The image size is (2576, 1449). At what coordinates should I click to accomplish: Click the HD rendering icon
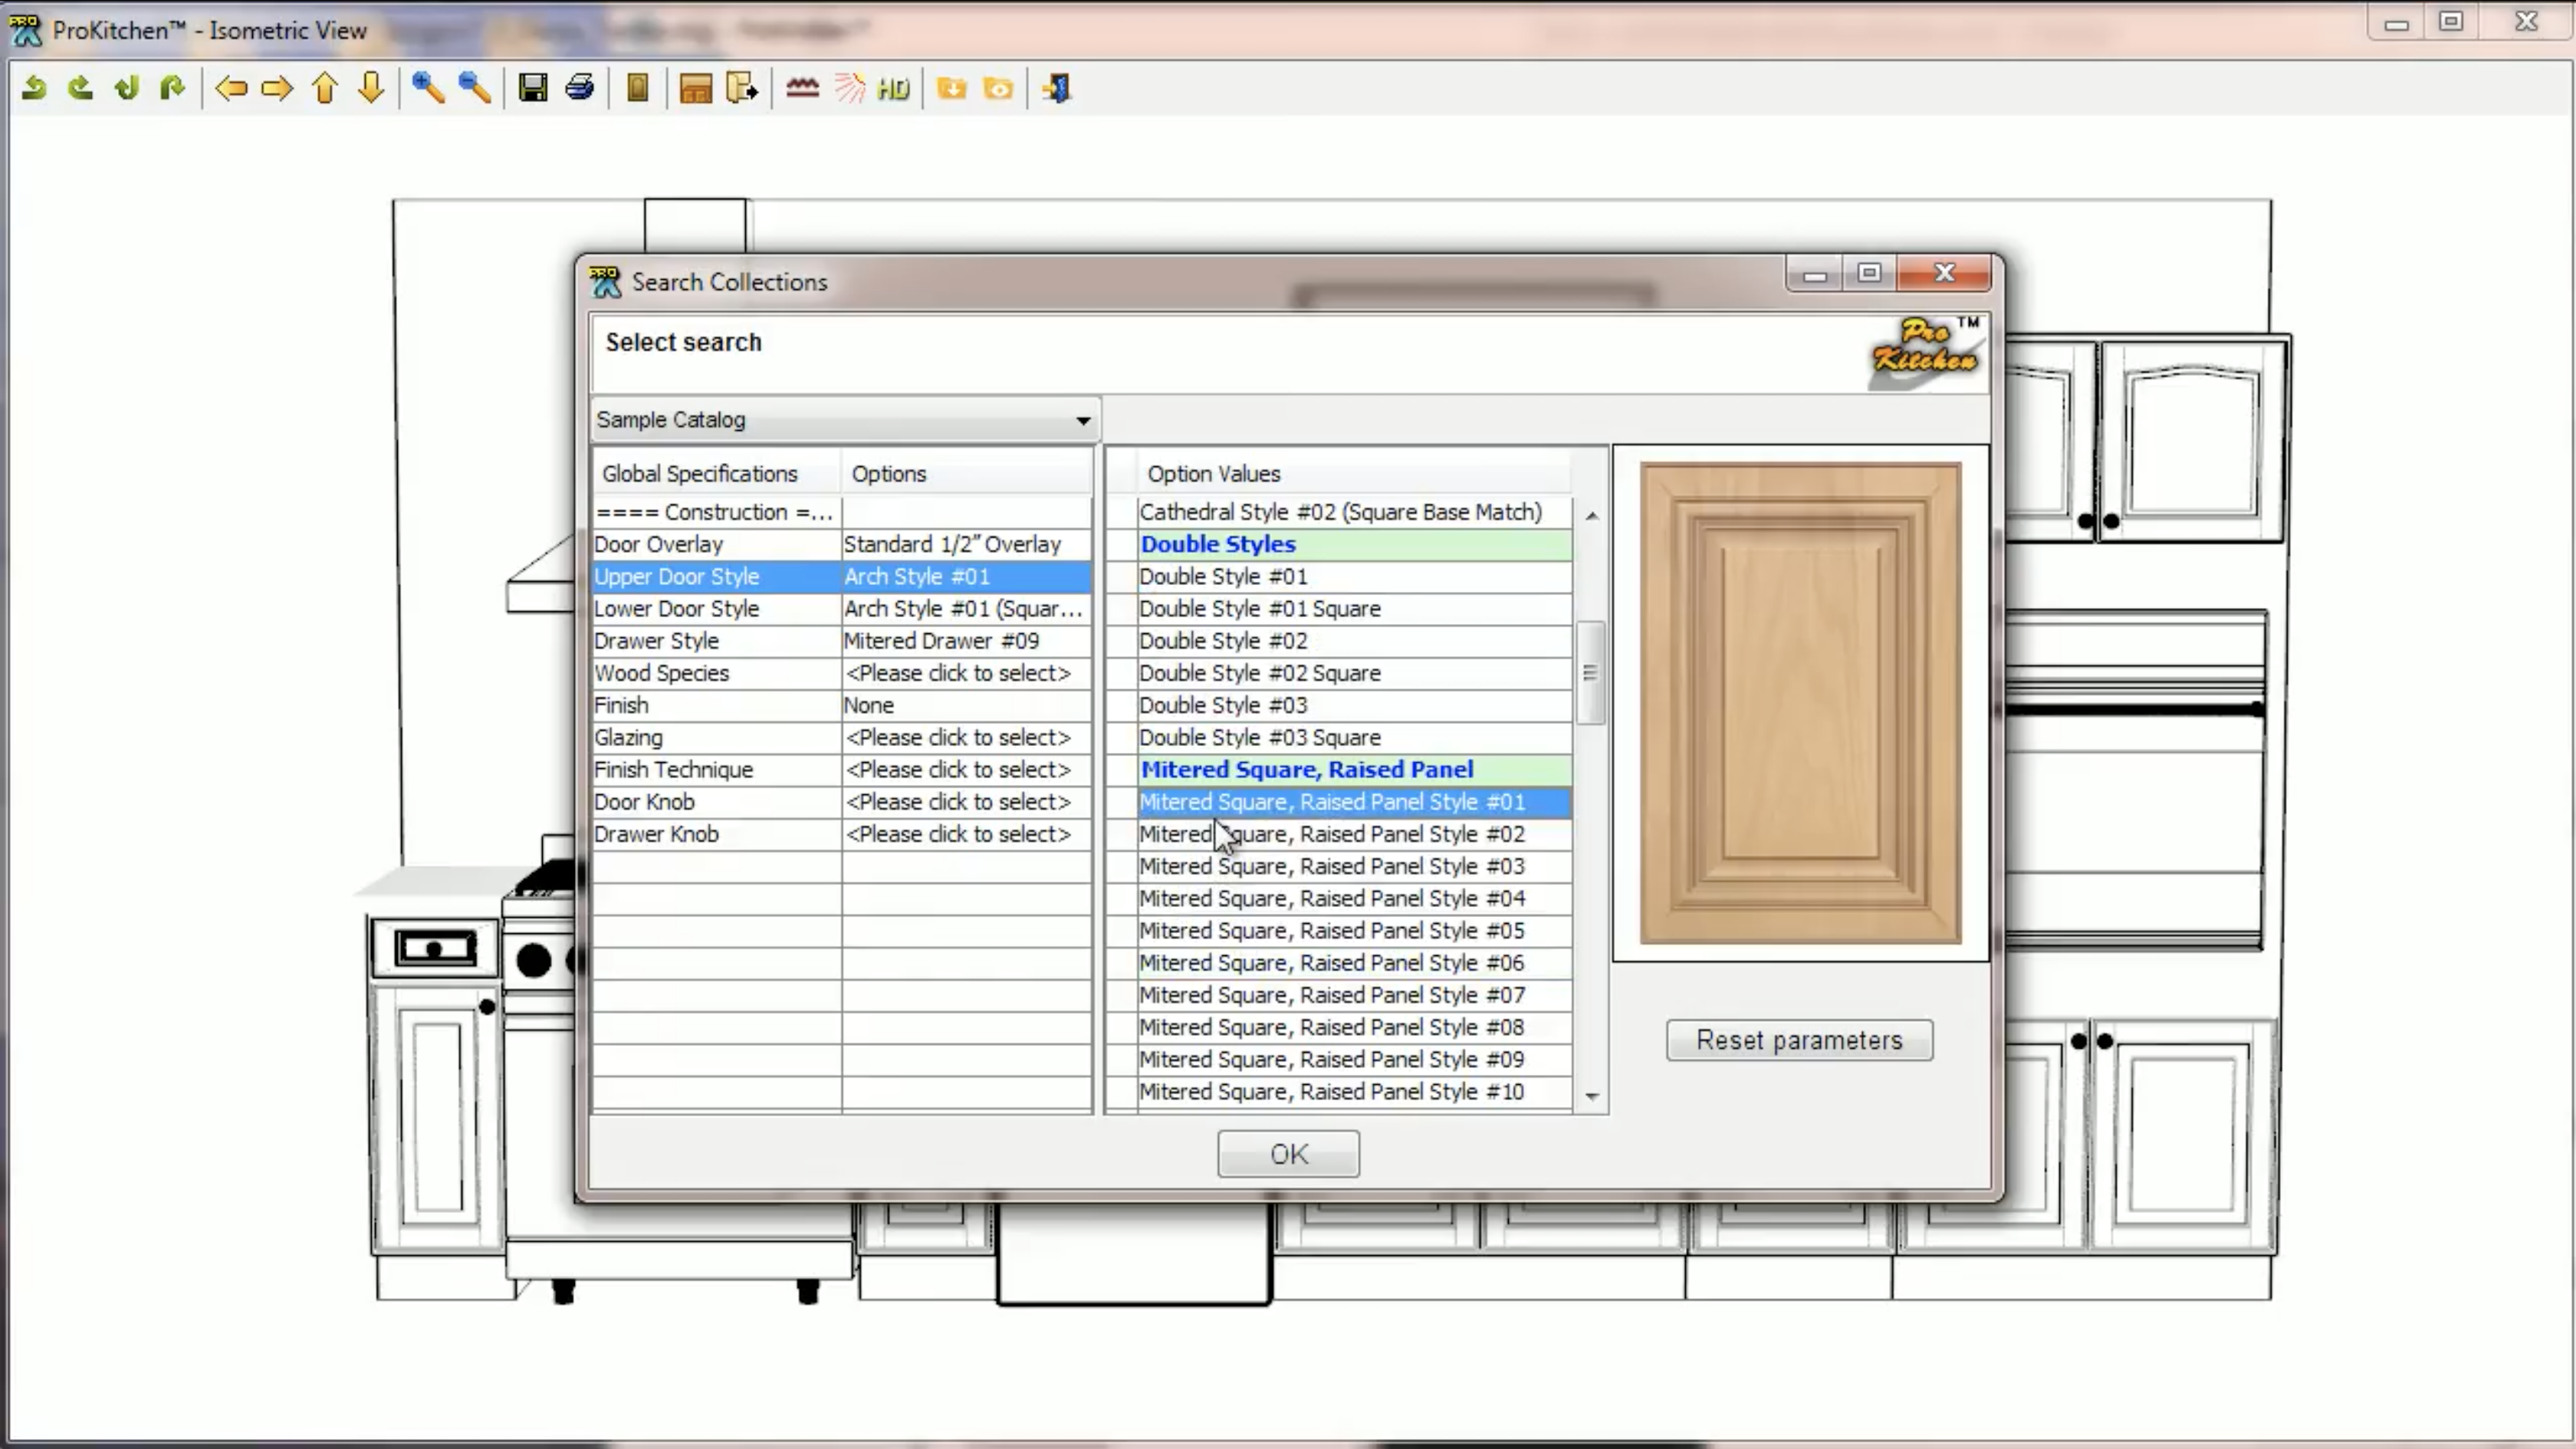[x=891, y=88]
